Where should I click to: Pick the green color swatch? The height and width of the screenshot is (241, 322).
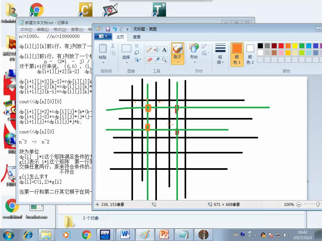point(302,46)
